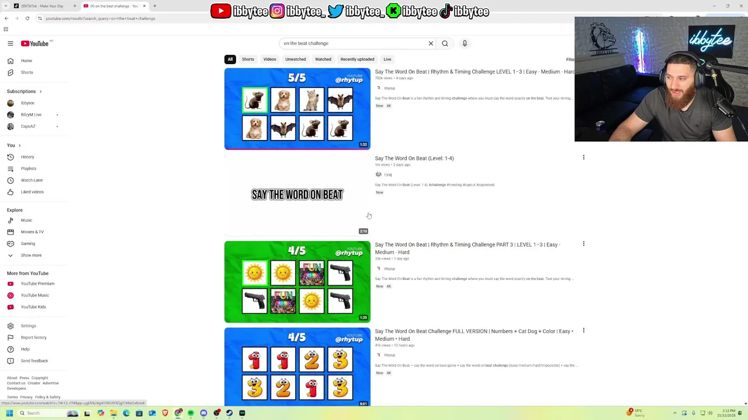Open 'Say The Word On Beat (Level: 1-4)' title
This screenshot has width=748, height=420.
(414, 158)
